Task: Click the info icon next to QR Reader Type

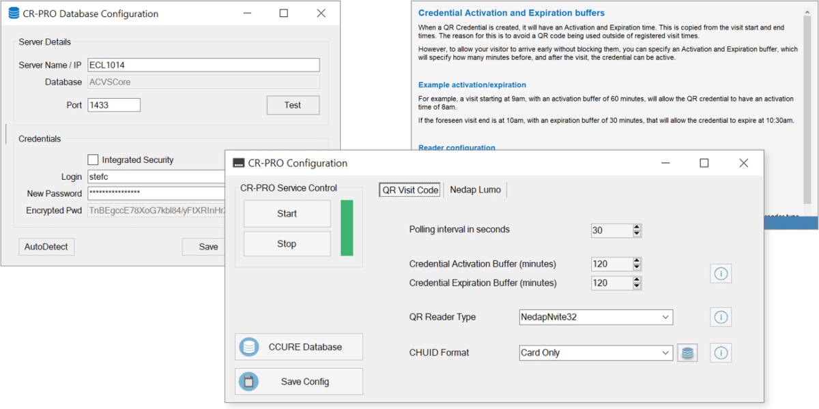Action: pyautogui.click(x=721, y=317)
